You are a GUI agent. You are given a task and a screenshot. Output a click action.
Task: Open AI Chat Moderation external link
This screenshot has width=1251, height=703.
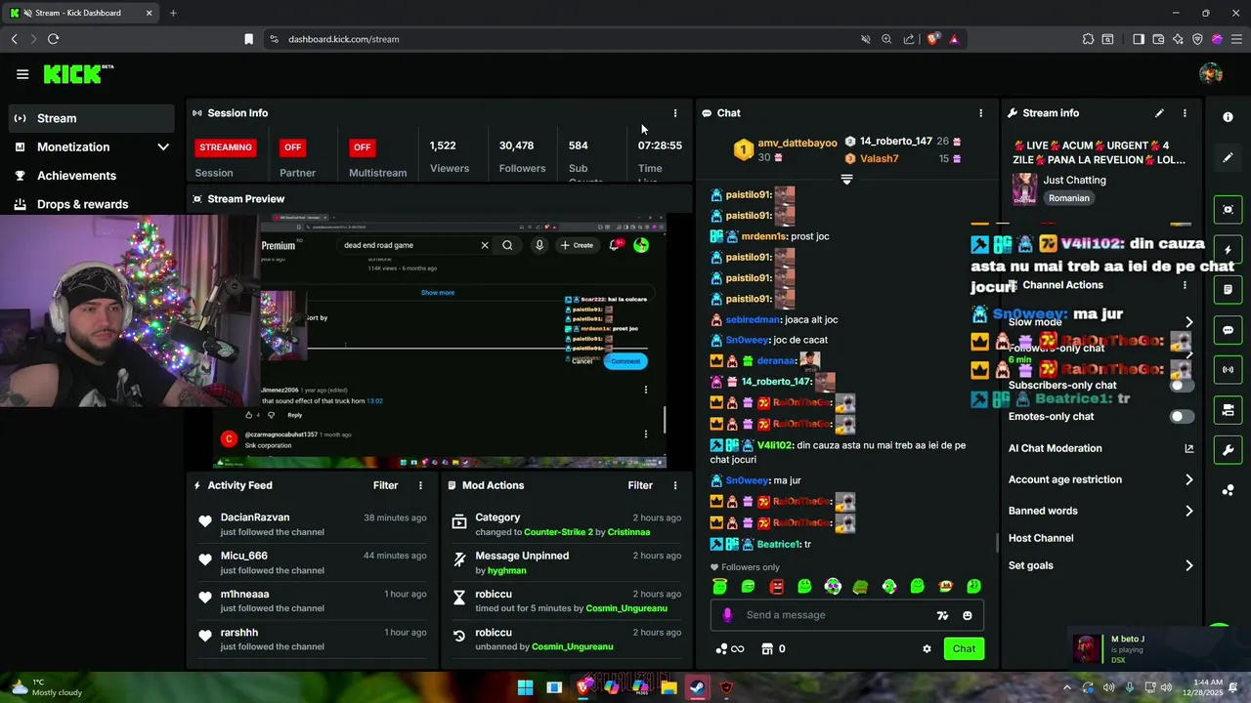click(x=1188, y=448)
